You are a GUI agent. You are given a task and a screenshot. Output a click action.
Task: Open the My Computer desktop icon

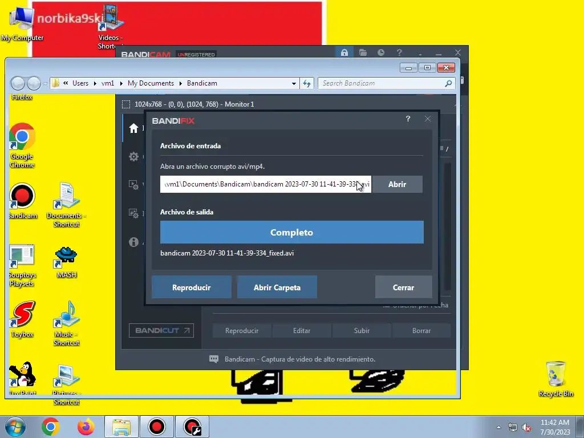[x=22, y=23]
